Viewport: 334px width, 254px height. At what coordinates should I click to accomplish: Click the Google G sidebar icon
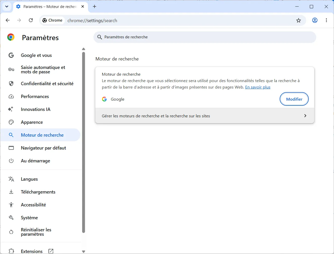[11, 55]
